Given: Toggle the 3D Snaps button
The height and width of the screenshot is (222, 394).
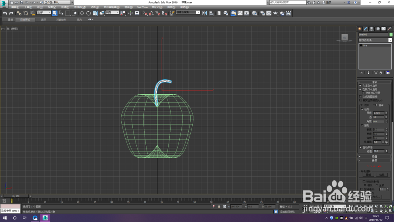Looking at the screenshot, I should click(145, 13).
